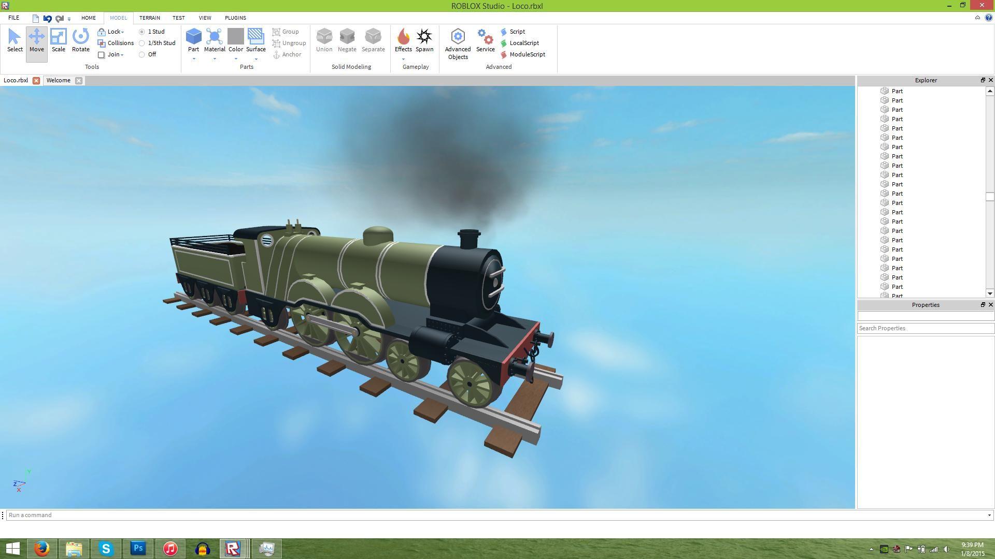995x559 pixels.
Task: Insert a new ModuleScript
Action: pos(527,54)
